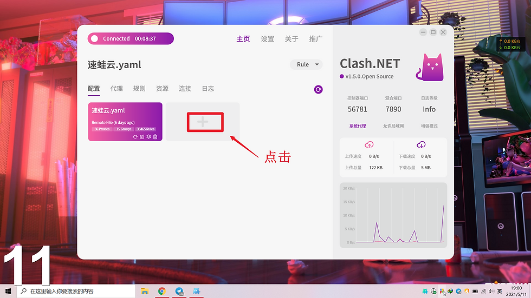This screenshot has width=531, height=298.
Task: Open the 推广 promotion tab
Action: pos(315,39)
